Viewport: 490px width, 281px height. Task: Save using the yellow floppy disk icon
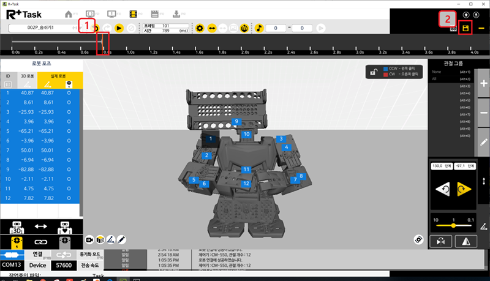point(467,28)
